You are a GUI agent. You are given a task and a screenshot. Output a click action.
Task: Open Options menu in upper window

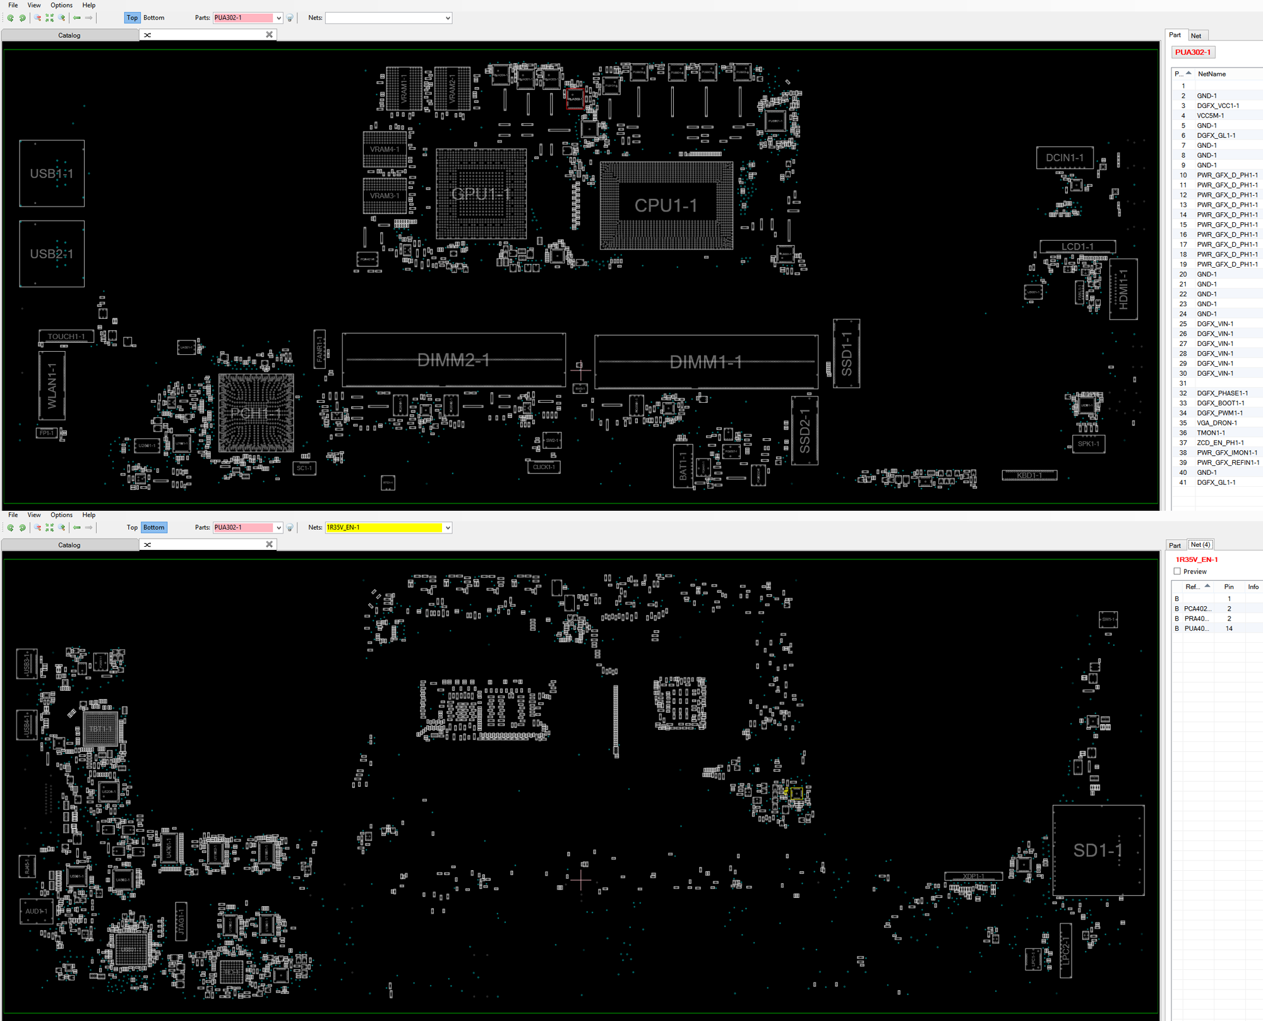point(61,5)
